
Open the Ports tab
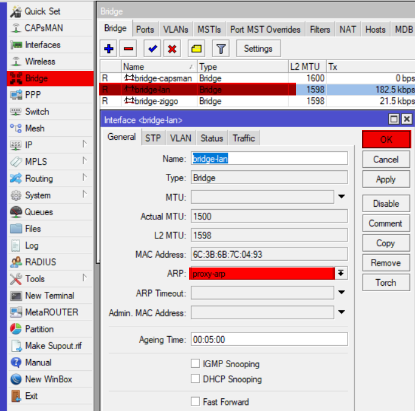click(x=145, y=29)
